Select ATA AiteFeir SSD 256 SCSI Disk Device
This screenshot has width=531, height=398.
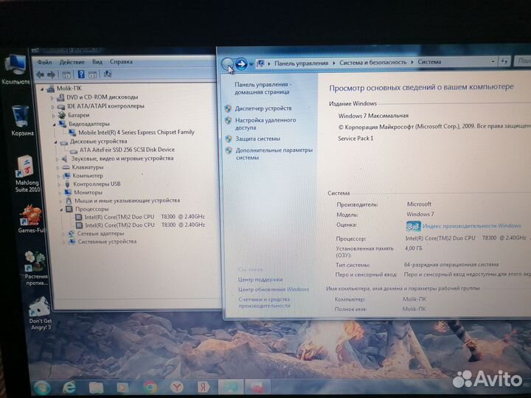127,150
